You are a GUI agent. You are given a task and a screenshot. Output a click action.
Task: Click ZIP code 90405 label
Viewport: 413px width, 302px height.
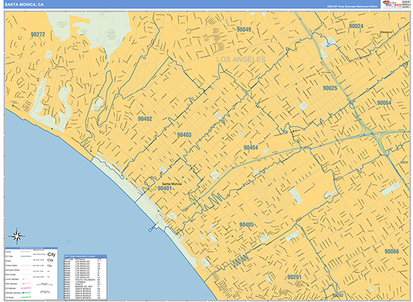click(x=246, y=225)
